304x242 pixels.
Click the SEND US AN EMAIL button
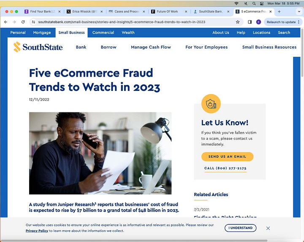point(227,157)
